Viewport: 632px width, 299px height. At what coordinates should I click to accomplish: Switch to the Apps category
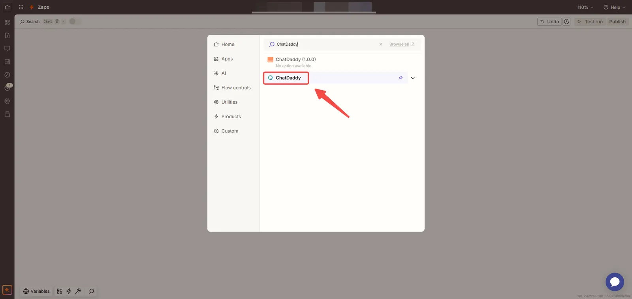227,59
